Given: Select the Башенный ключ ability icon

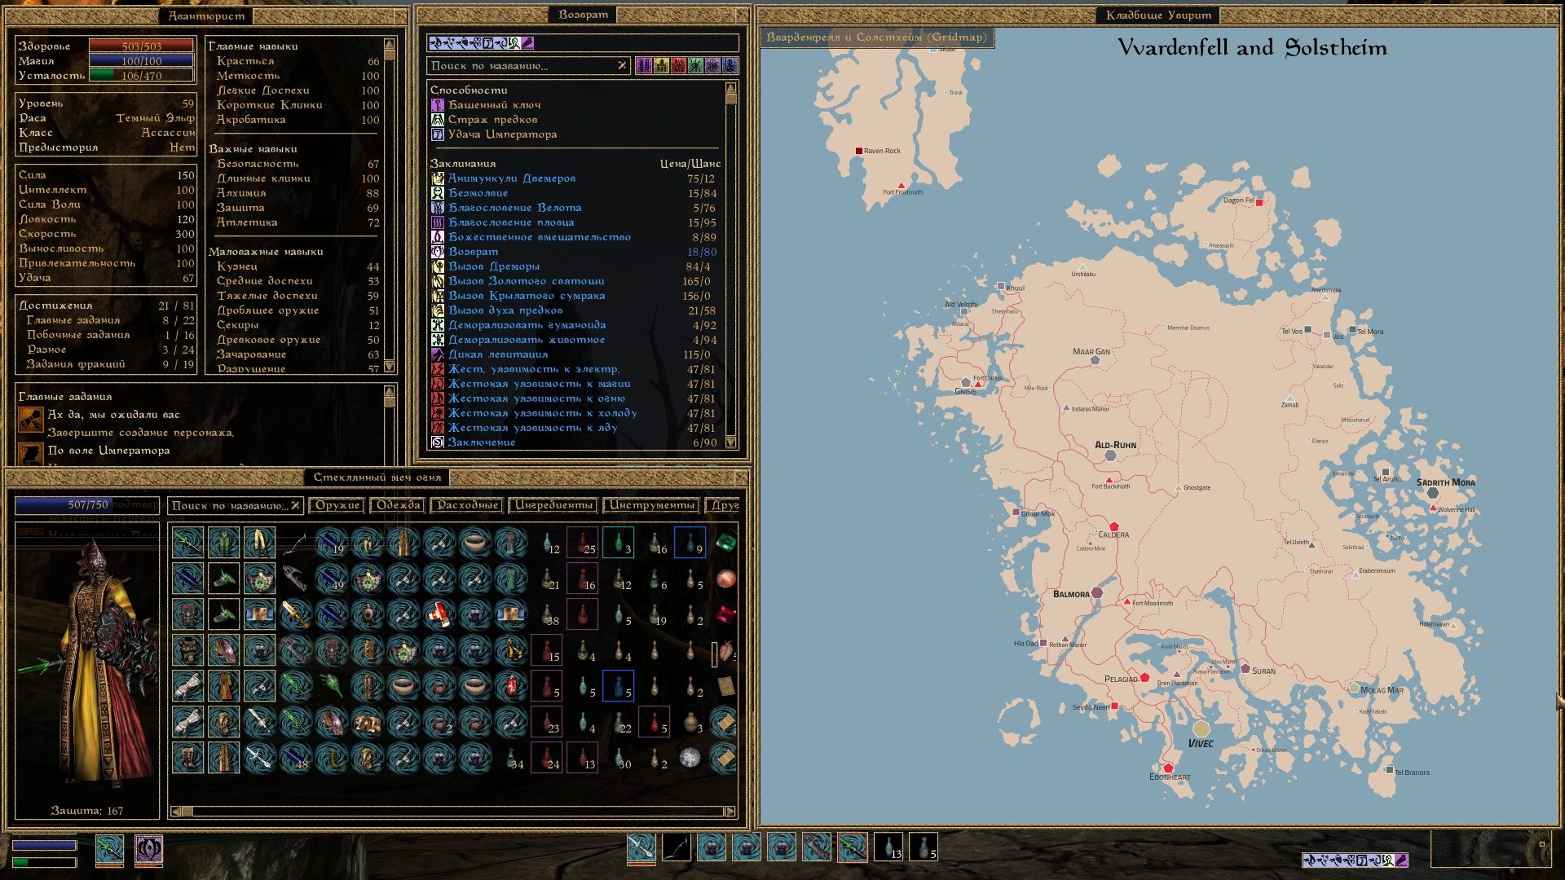Looking at the screenshot, I should pos(438,105).
